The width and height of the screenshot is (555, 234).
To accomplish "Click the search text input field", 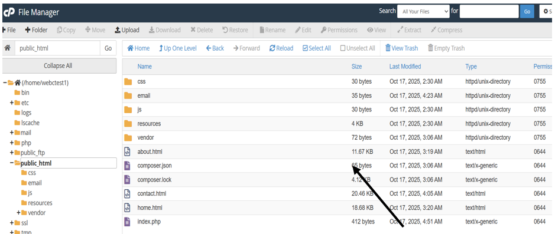I will 489,11.
